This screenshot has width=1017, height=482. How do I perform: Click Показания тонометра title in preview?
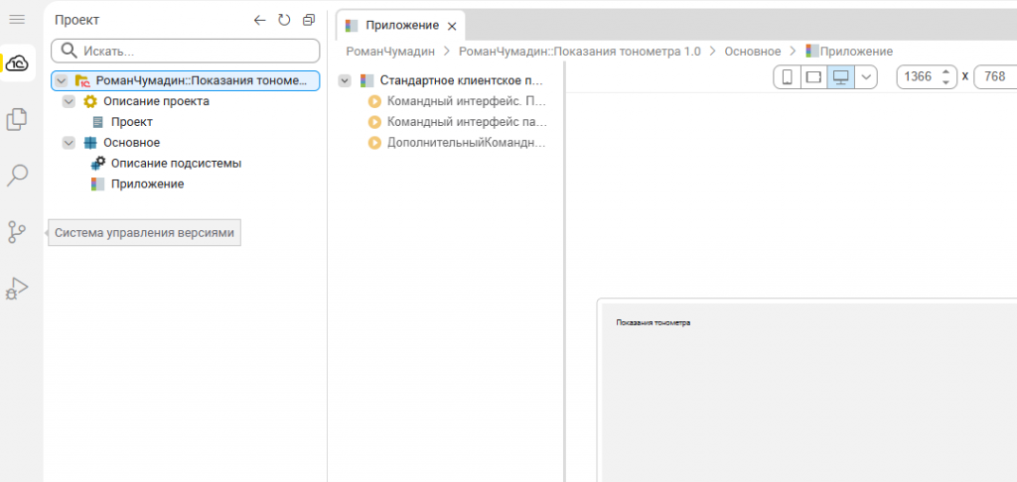click(x=654, y=322)
